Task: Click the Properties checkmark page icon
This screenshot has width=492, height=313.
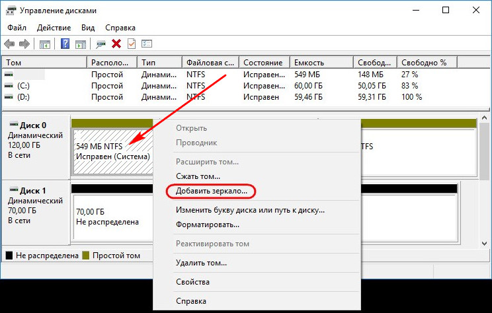Action: coord(132,44)
